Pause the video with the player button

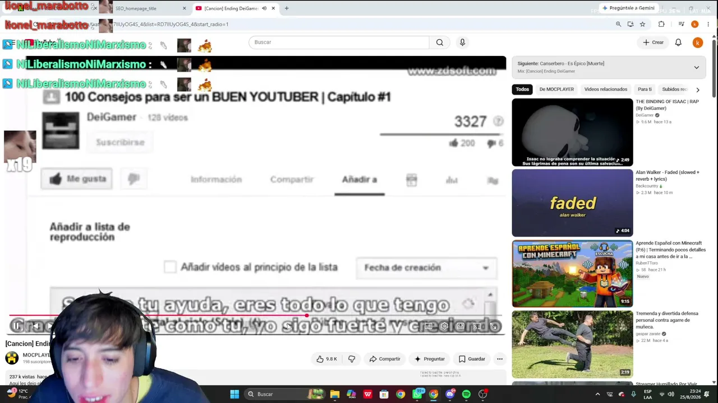click(17, 326)
